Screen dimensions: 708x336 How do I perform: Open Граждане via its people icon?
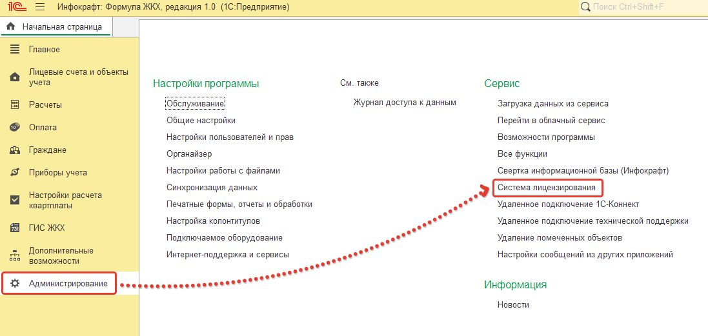coord(15,150)
